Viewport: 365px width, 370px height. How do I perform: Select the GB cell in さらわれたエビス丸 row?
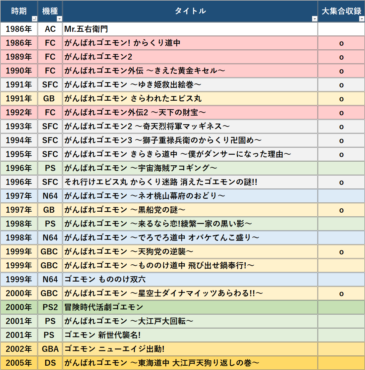tap(50, 99)
